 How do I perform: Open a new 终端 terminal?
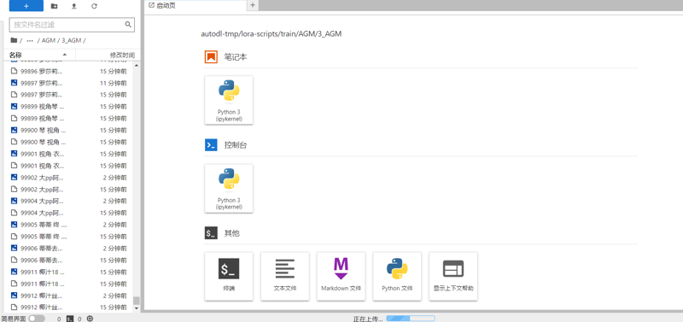(229, 276)
